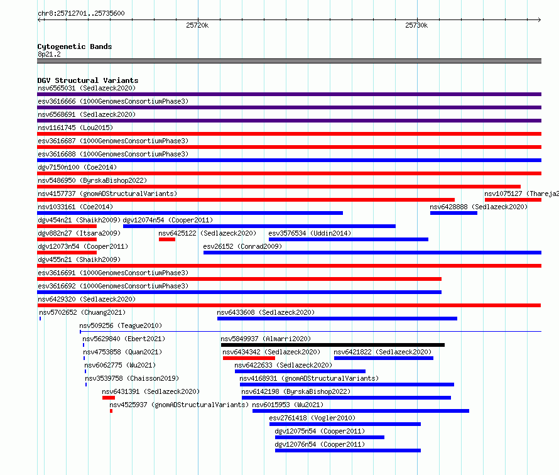
Task: Open nsv6422633 (Sedlazeck2020) label
Action: (283, 365)
